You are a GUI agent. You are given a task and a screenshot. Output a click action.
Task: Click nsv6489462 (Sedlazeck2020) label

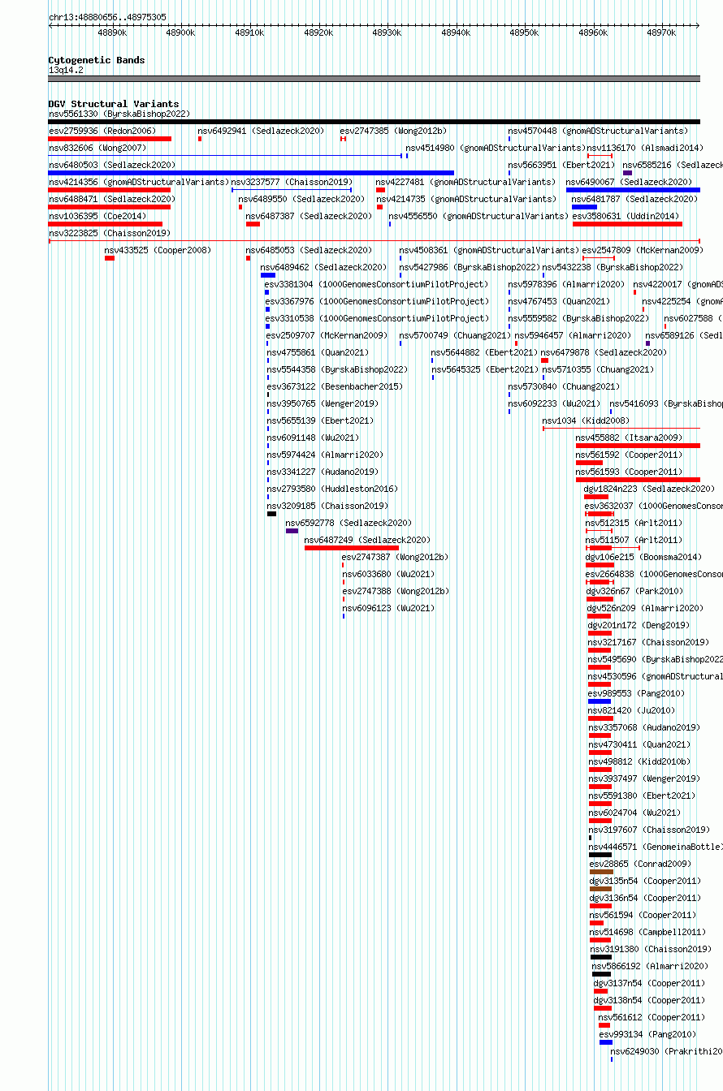point(323,267)
